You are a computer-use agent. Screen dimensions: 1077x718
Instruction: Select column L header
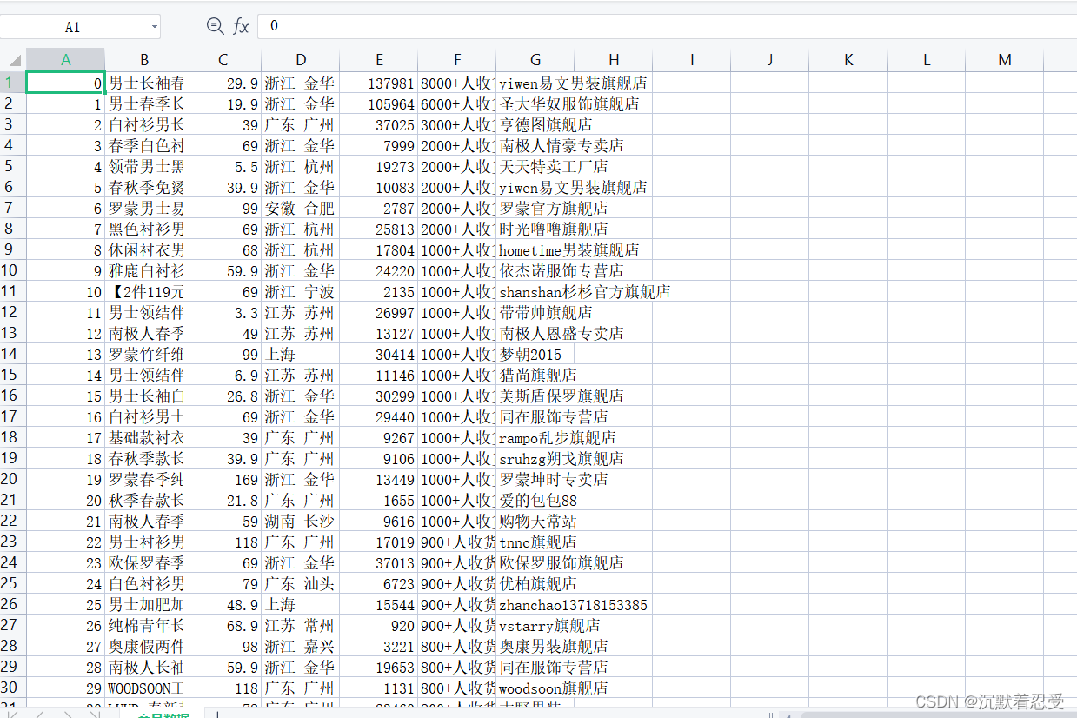(927, 60)
